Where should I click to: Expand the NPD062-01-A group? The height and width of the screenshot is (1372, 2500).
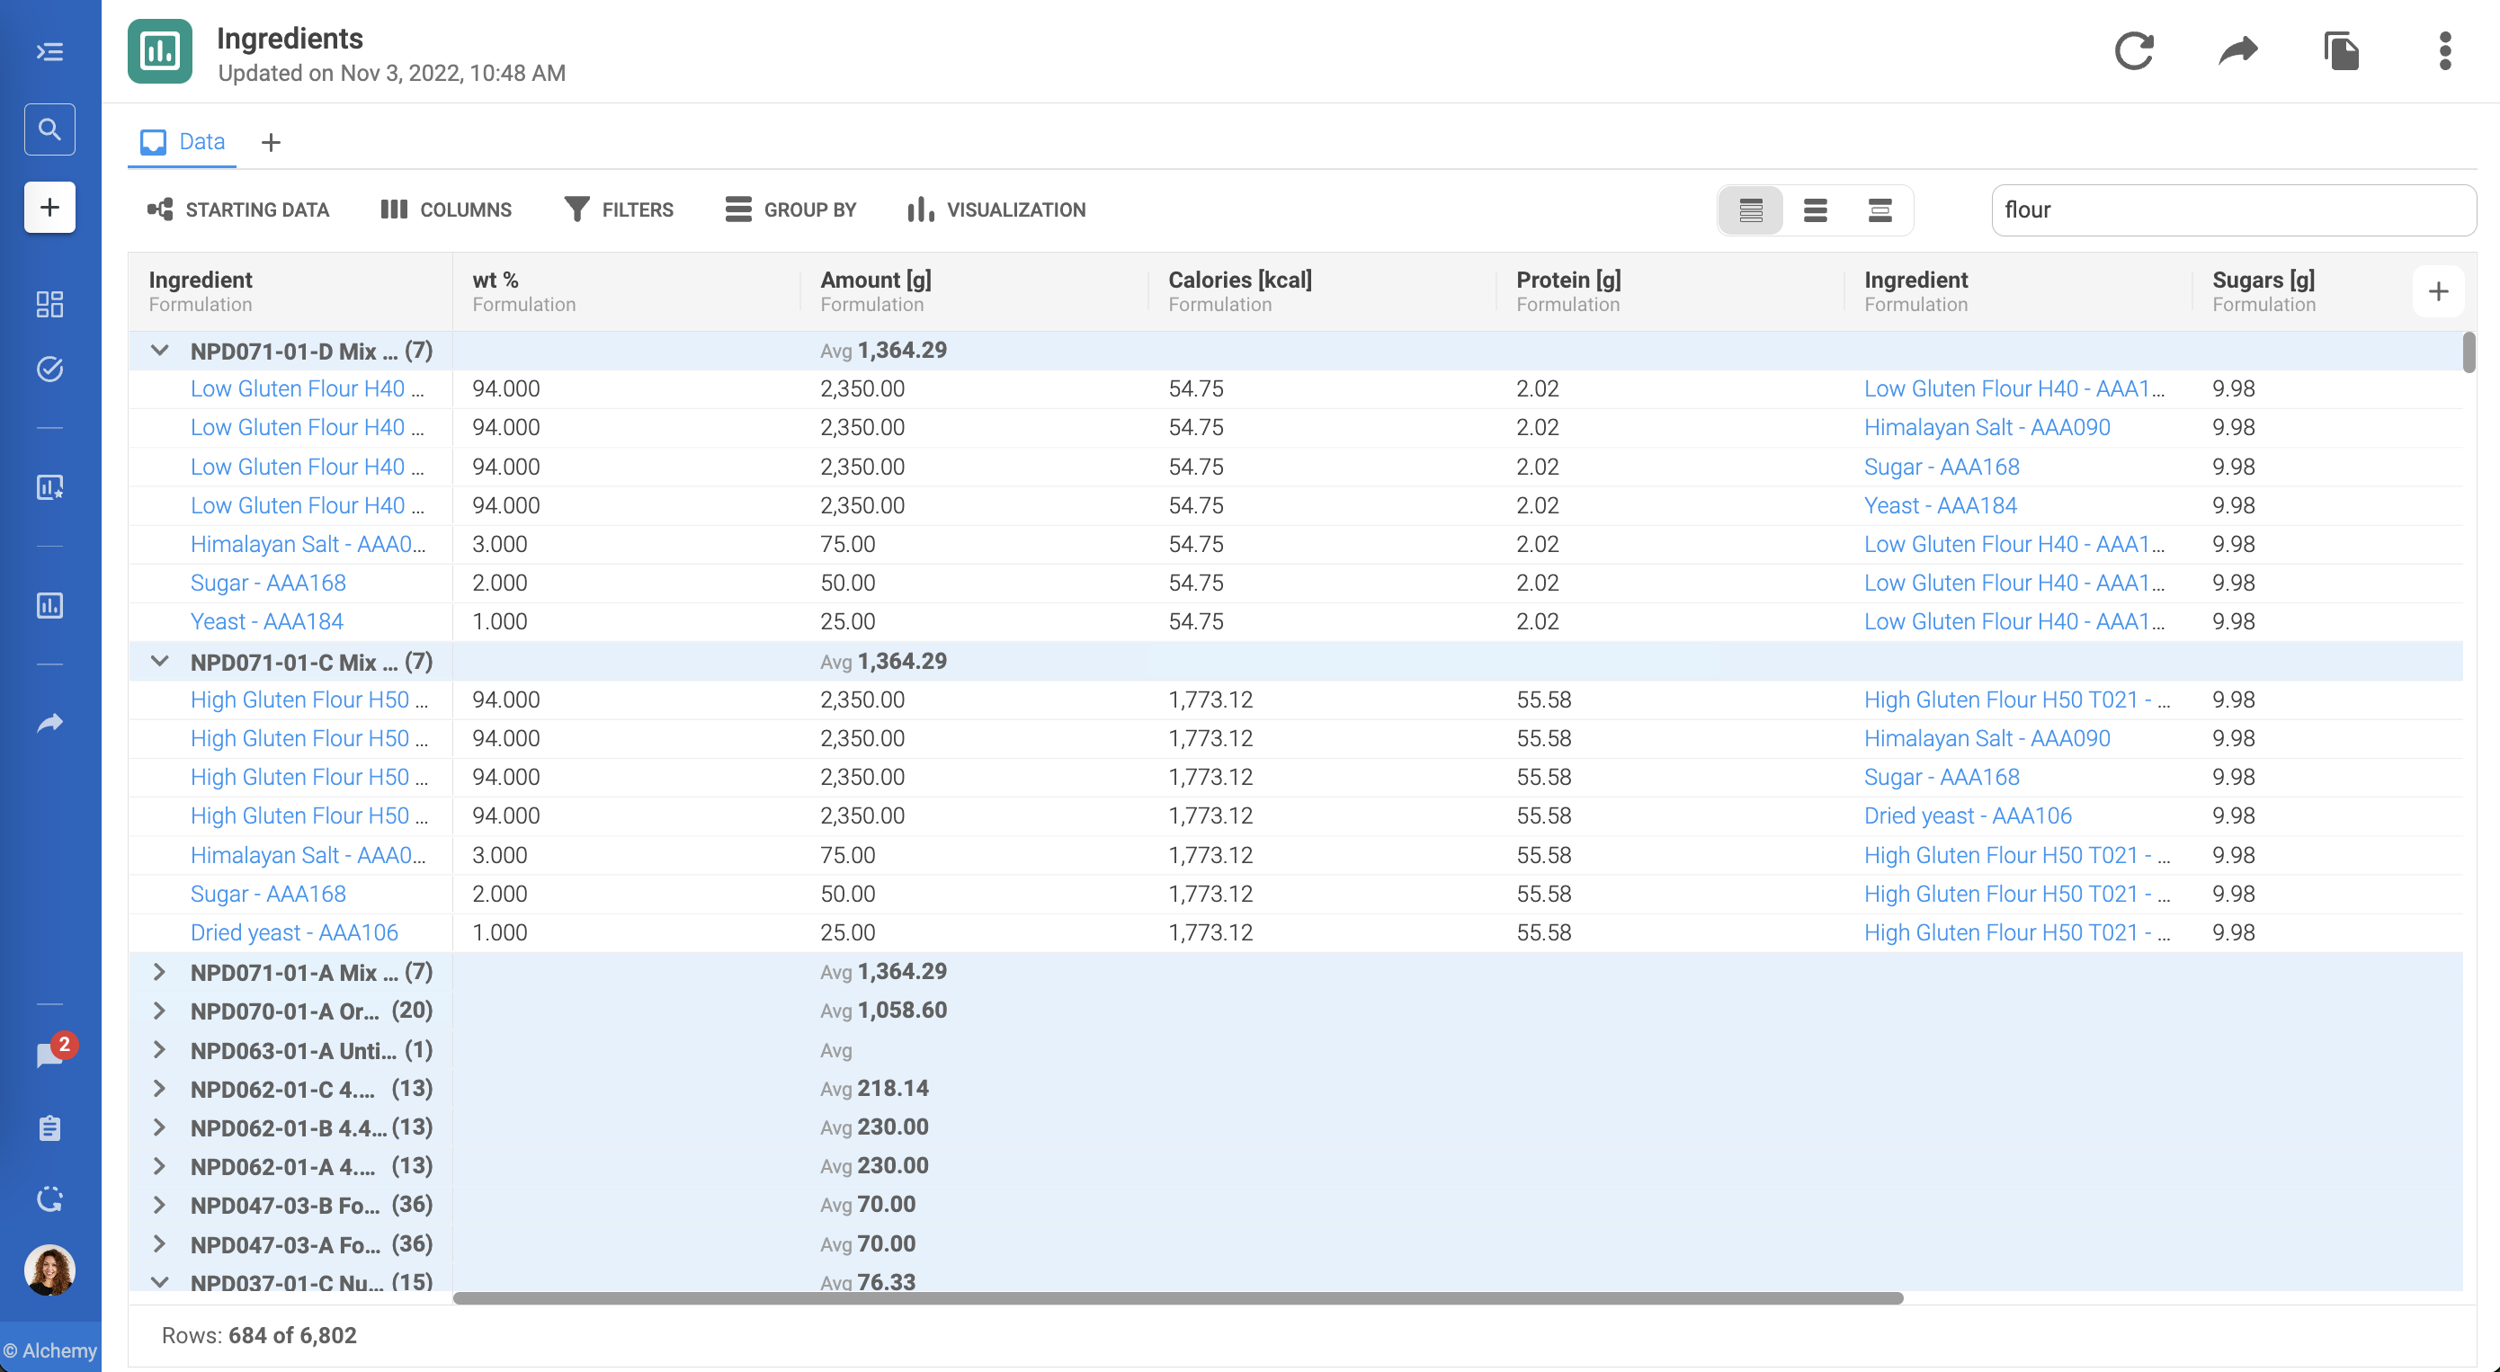click(x=160, y=1166)
